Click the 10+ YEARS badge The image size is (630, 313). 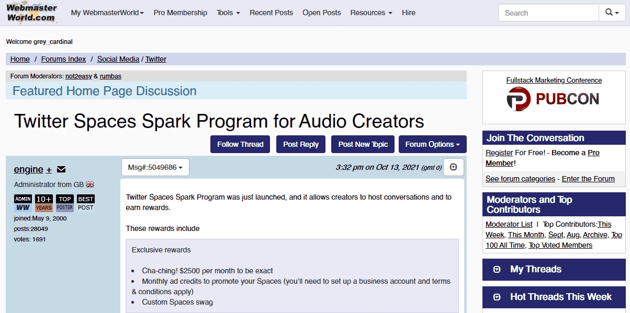click(x=44, y=203)
